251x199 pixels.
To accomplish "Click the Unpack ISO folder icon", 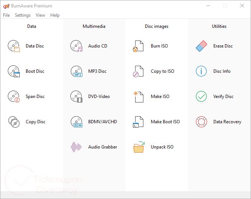I will point(139,147).
